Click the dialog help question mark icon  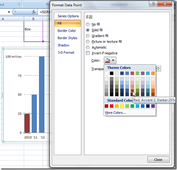pyautogui.click(x=153, y=4)
